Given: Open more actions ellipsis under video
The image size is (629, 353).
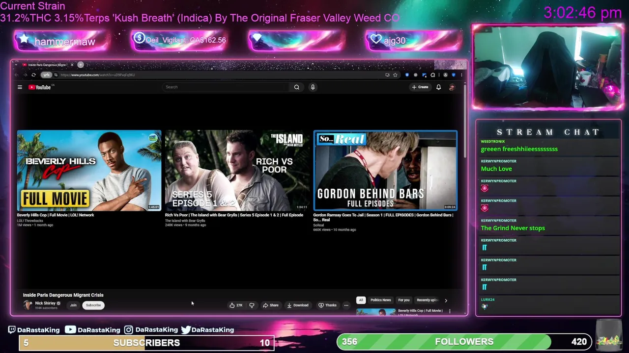Looking at the screenshot, I should 346,305.
